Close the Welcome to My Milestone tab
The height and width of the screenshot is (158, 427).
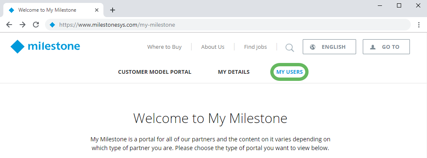pyautogui.click(x=97, y=10)
